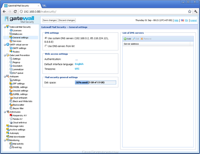Click the Mailboxes icon in the tree
Screen dimensions: 200x154
pyautogui.click(x=11, y=34)
